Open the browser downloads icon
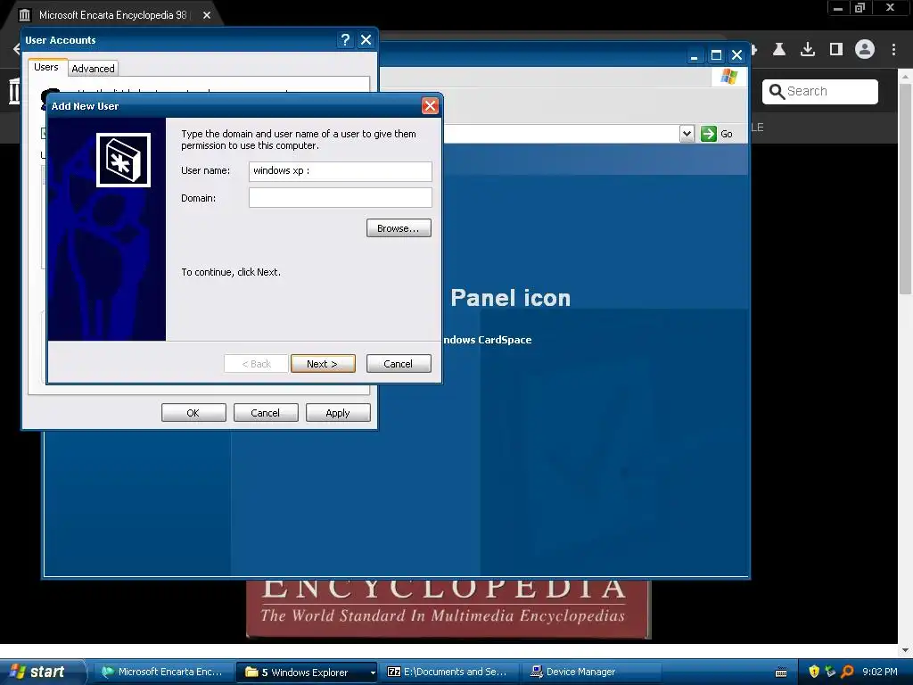 808,50
